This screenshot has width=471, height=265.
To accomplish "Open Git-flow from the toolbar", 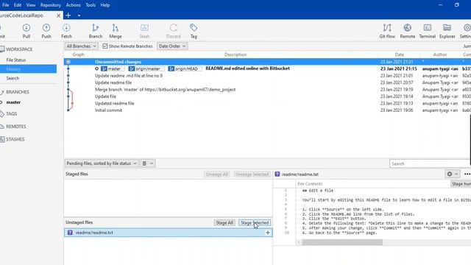I will click(387, 31).
